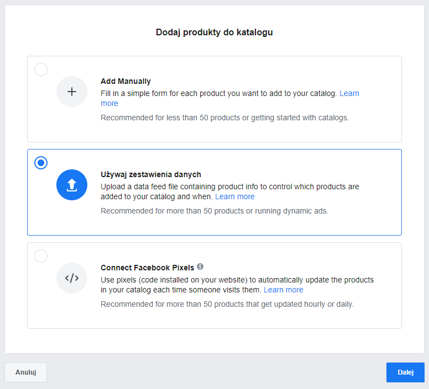The width and height of the screenshot is (429, 389).
Task: Click the Anuluj button
Action: (26, 372)
